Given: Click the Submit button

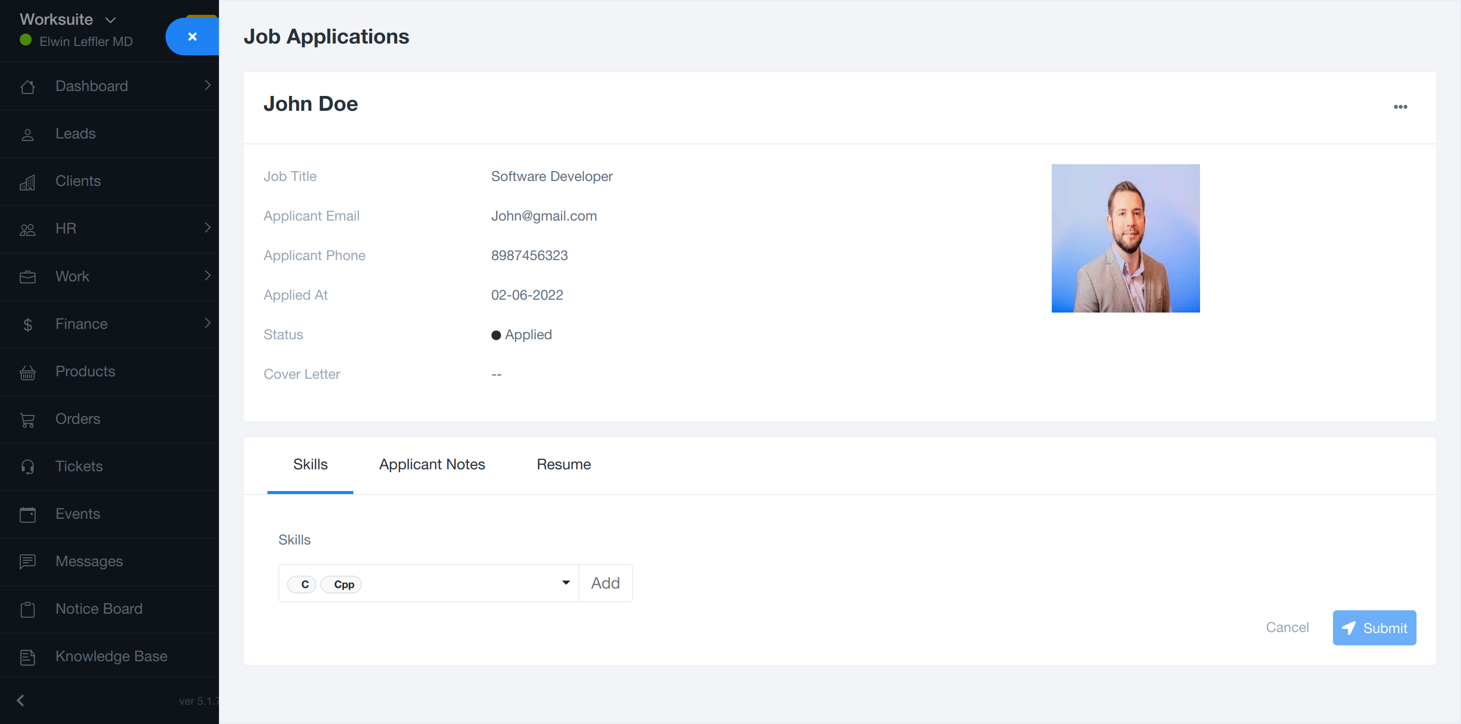Looking at the screenshot, I should pos(1374,628).
